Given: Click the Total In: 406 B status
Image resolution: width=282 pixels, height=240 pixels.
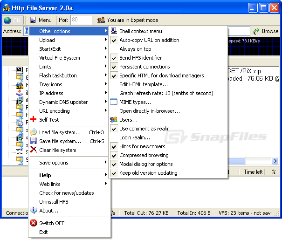Looking at the screenshot, I should coord(194,213).
